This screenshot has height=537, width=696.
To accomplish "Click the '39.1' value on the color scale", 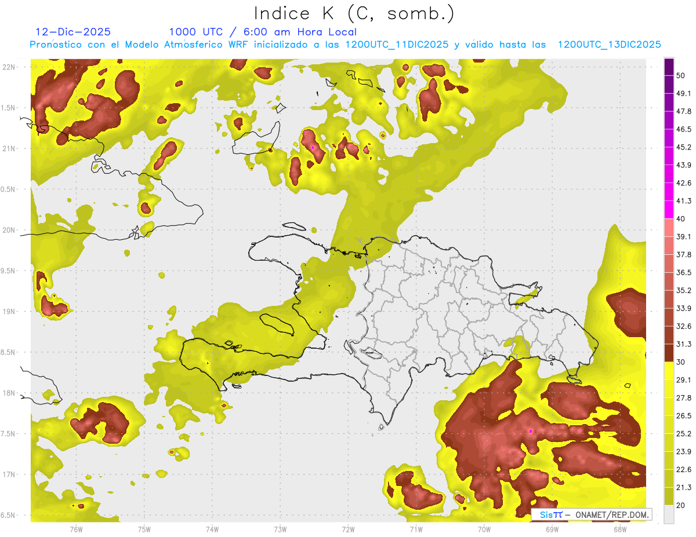I will (684, 236).
